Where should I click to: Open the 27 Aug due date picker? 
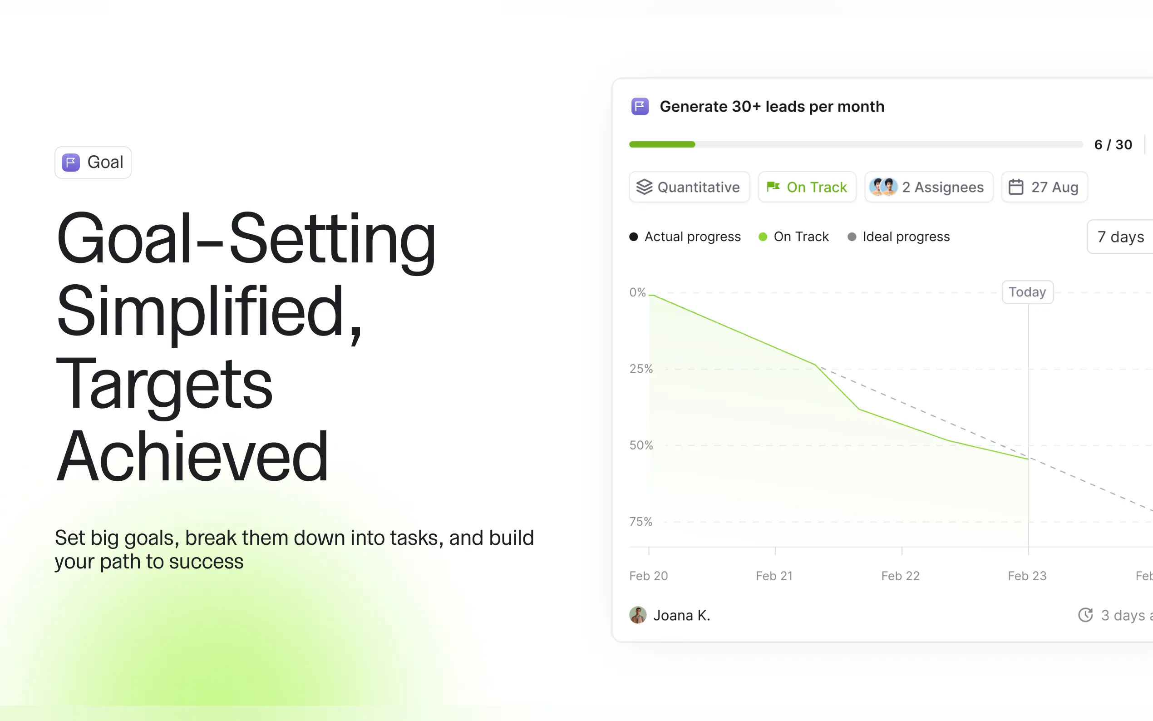1045,187
